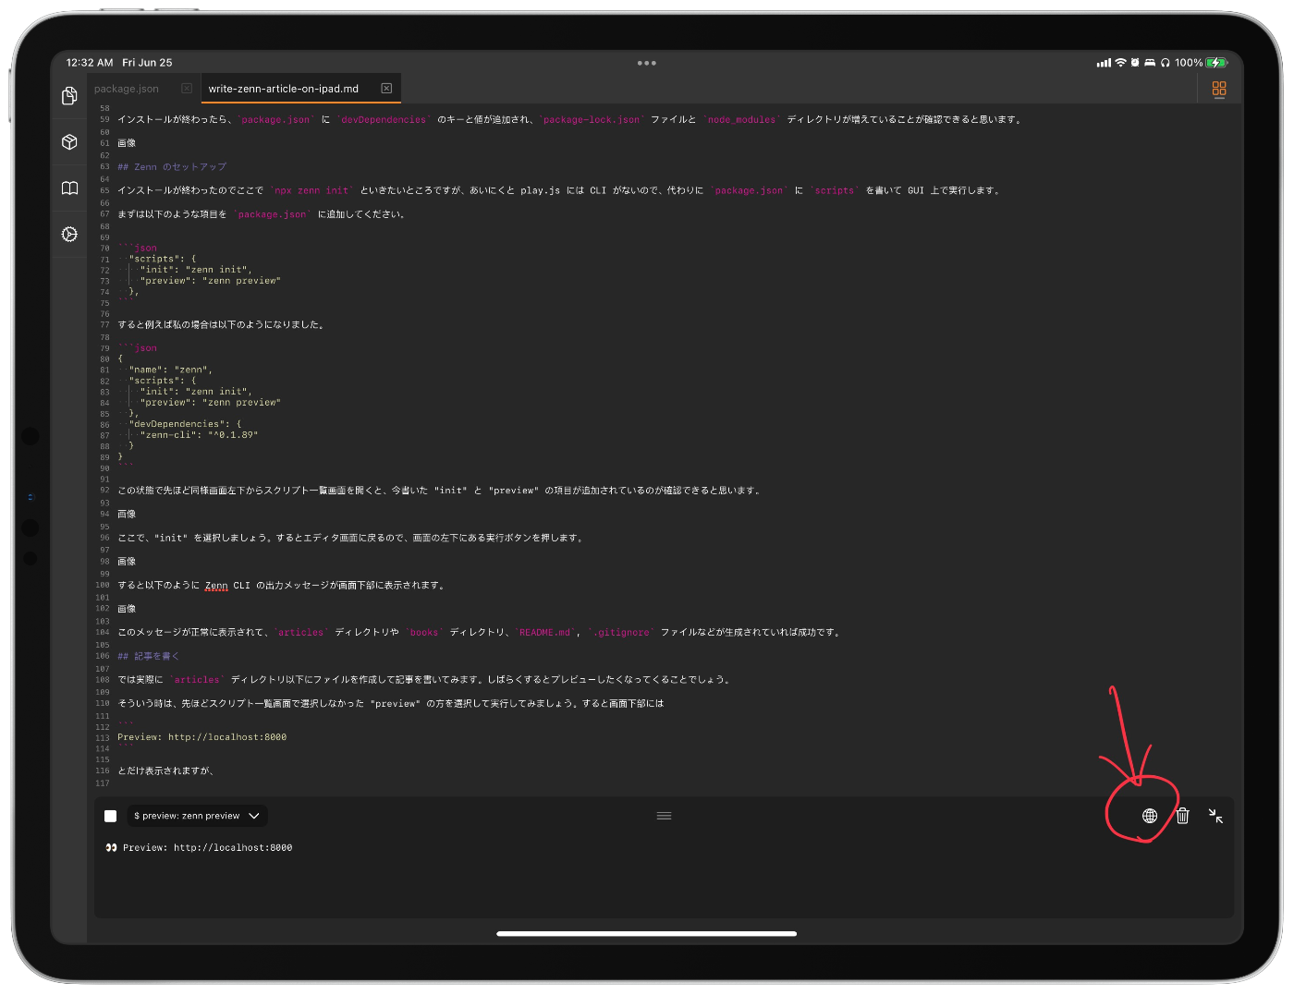Grab the console panel drag handle
The width and height of the screenshot is (1294, 995).
tap(664, 816)
